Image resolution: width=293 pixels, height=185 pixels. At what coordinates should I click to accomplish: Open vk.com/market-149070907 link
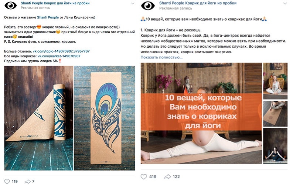pyautogui.click(x=59, y=56)
